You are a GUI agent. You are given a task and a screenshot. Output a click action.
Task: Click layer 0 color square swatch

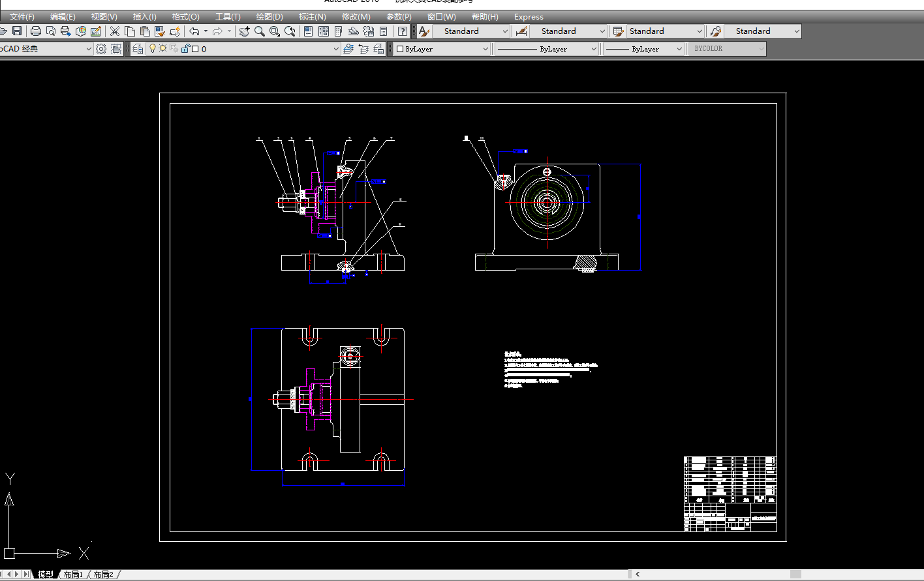[195, 49]
